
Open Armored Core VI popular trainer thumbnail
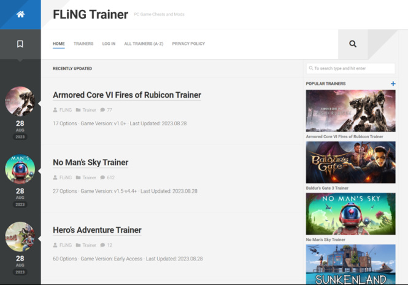[x=350, y=111]
